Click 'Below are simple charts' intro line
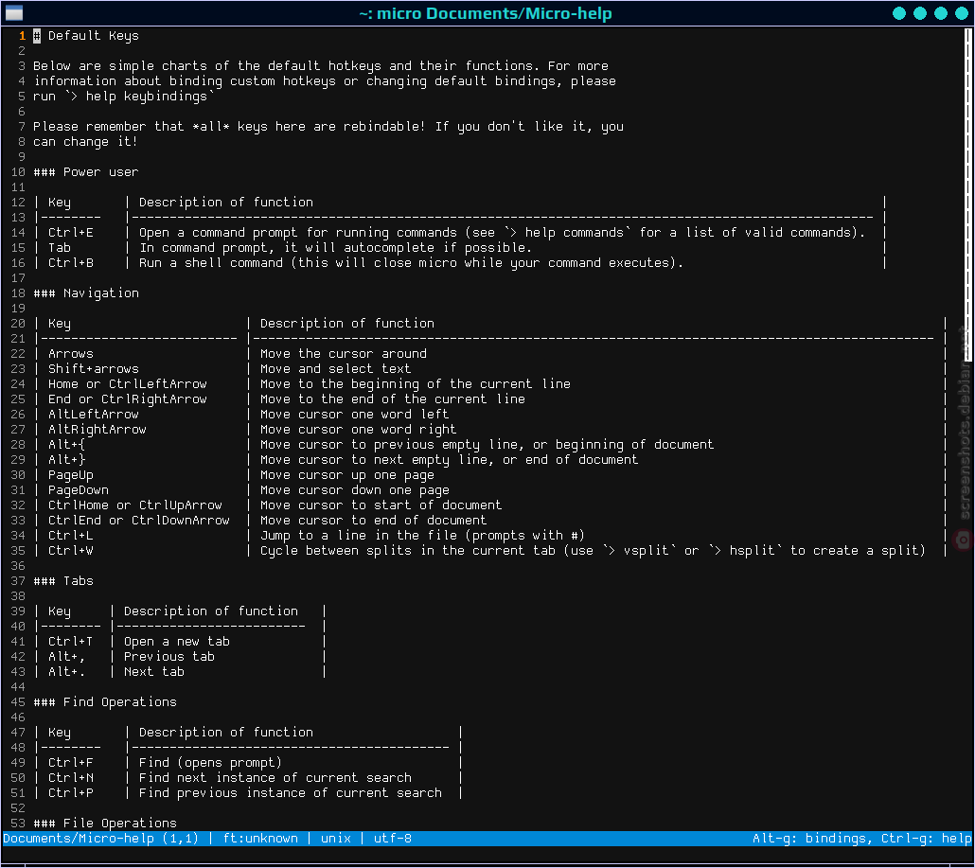Image resolution: width=975 pixels, height=868 pixels. (x=321, y=65)
